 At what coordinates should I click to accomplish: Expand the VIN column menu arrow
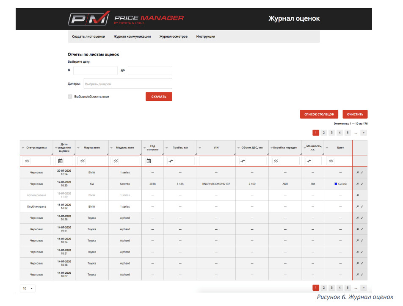click(200, 148)
